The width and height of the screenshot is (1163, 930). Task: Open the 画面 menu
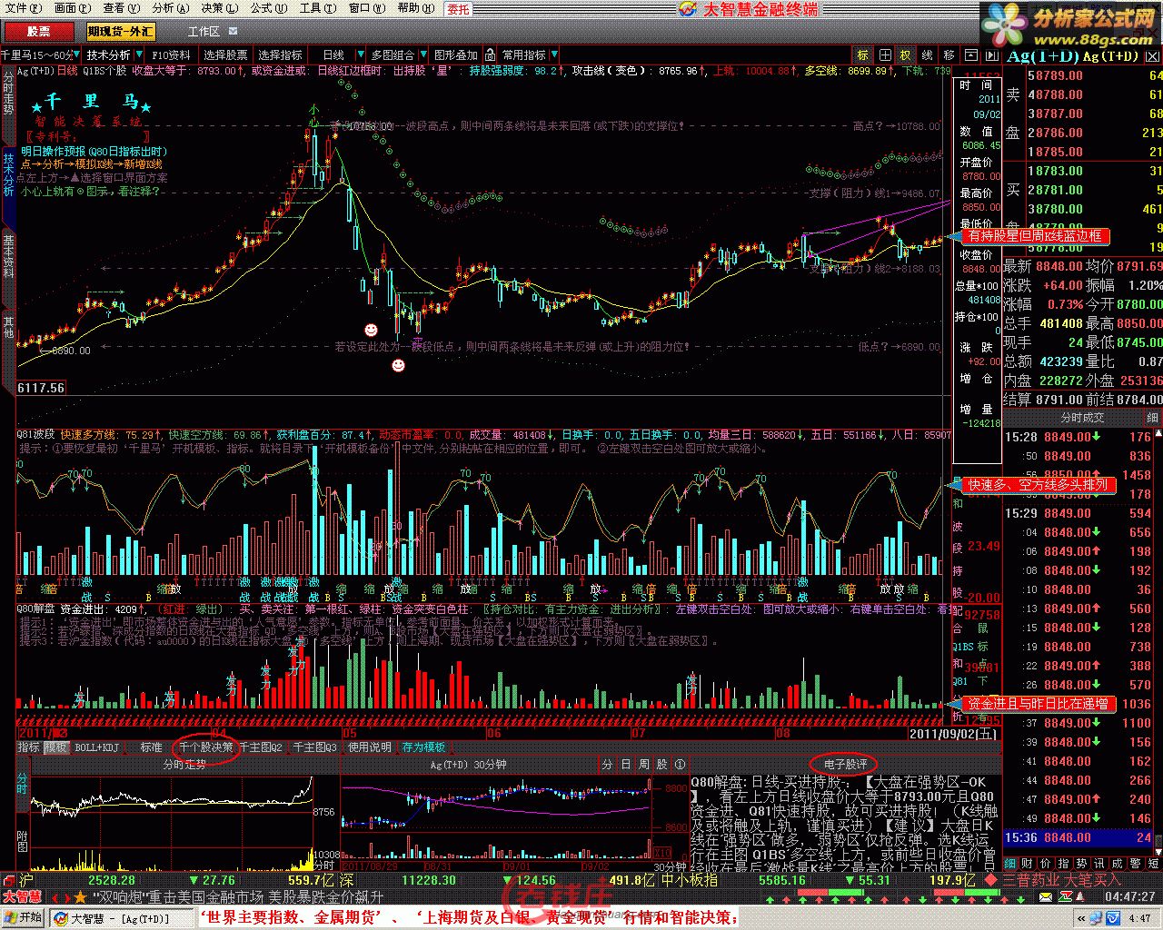pyautogui.click(x=71, y=8)
